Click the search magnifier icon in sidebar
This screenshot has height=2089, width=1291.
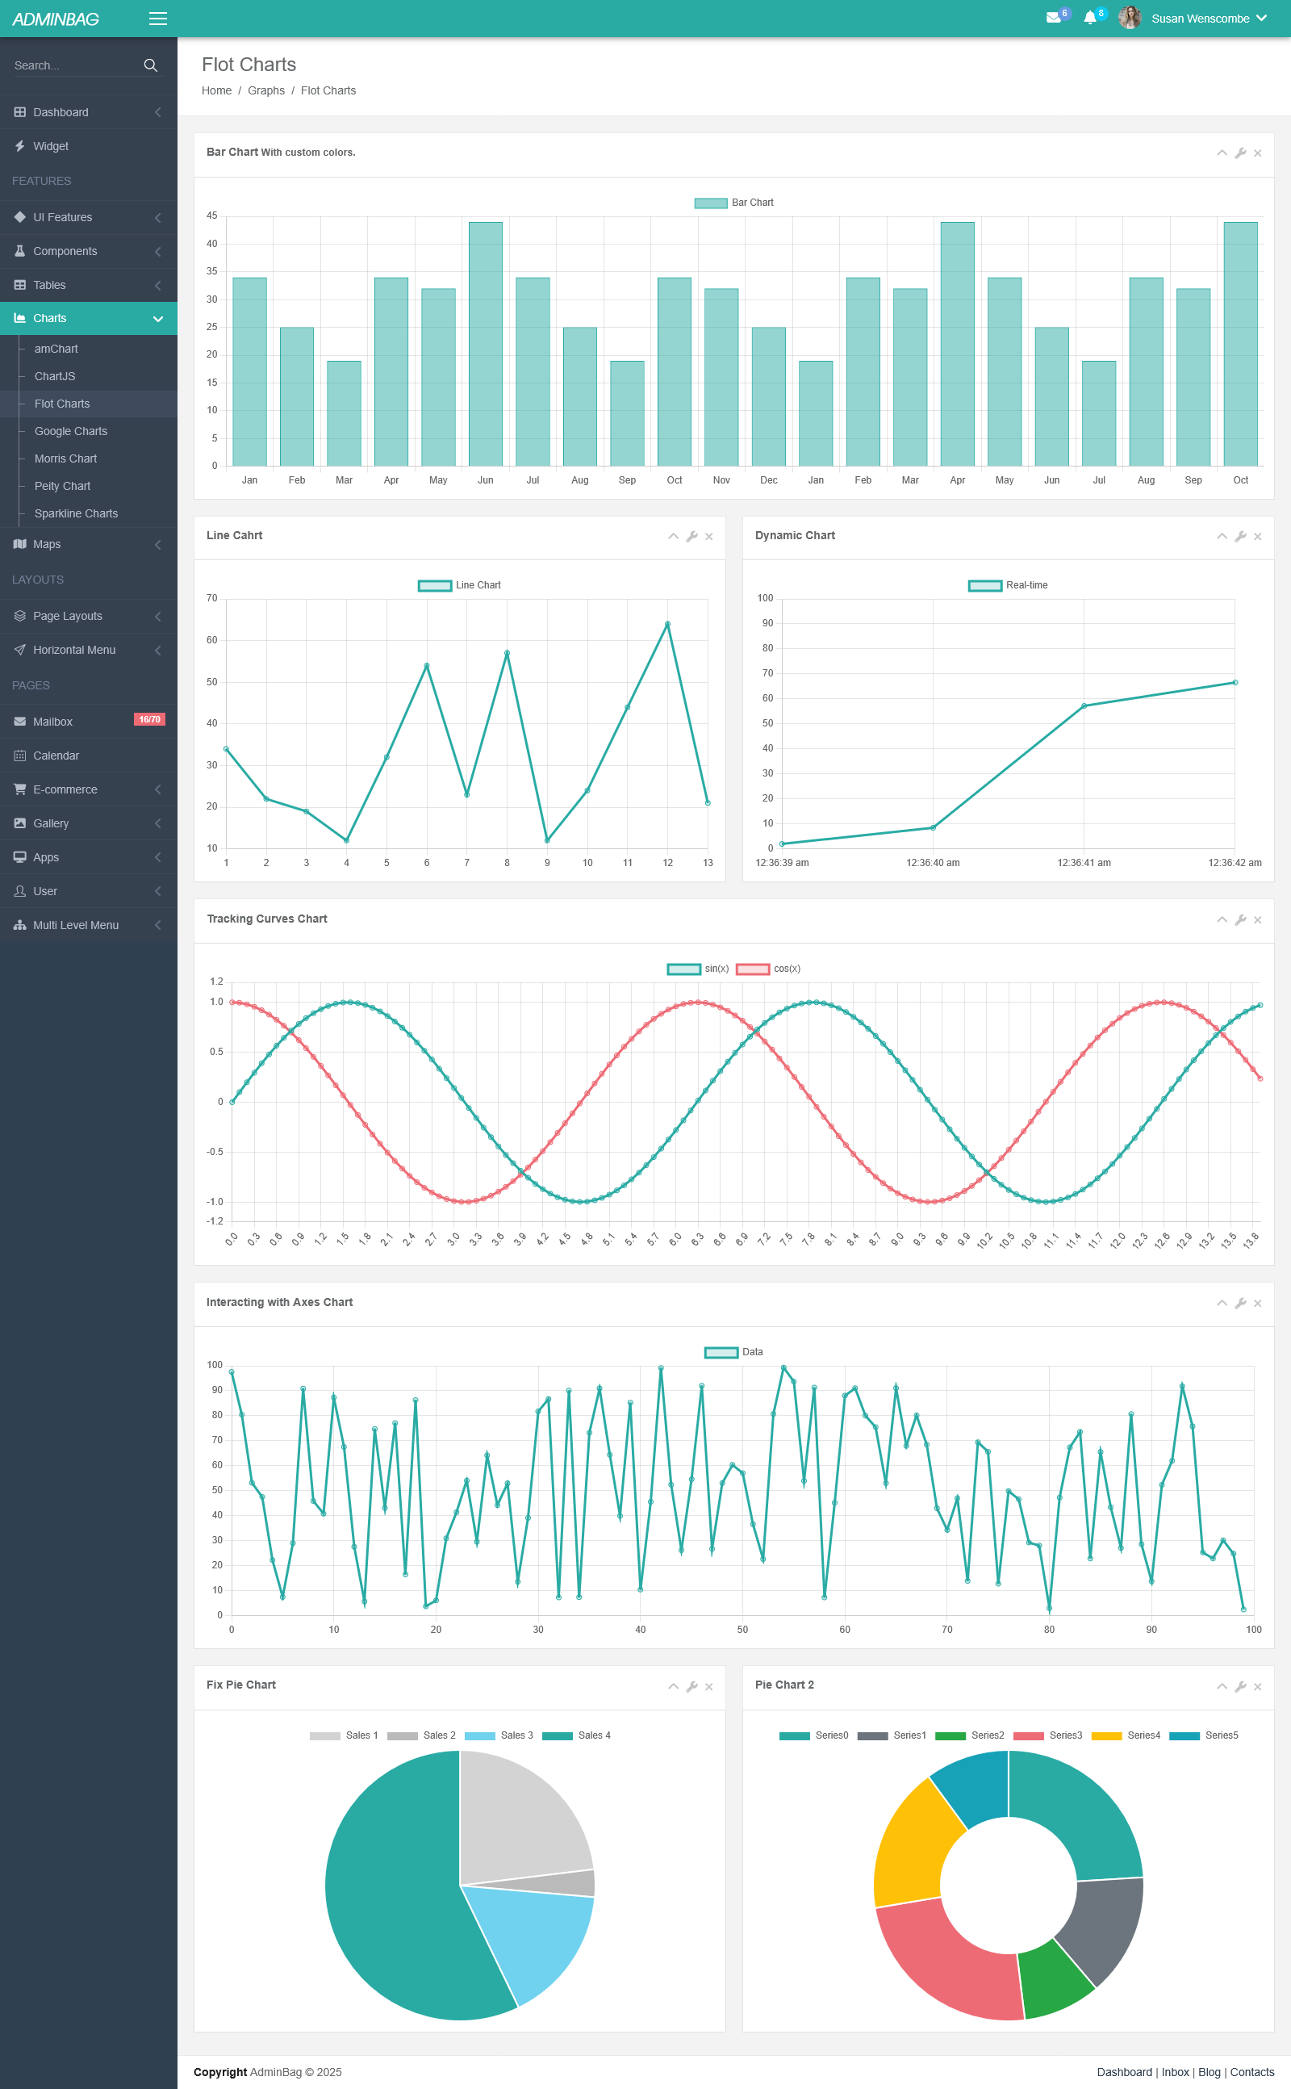[150, 65]
